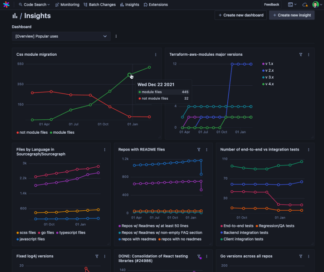Image resolution: width=324 pixels, height=272 pixels.
Task: Open end-to-end vs integration tests menu
Action: (x=309, y=150)
